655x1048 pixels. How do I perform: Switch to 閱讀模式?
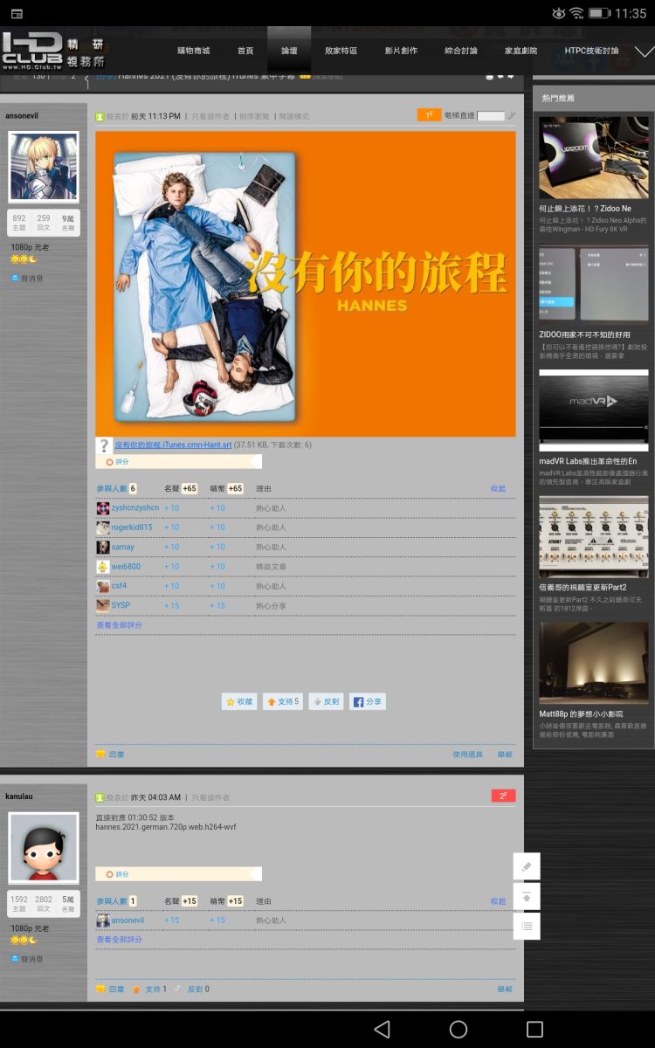click(293, 116)
